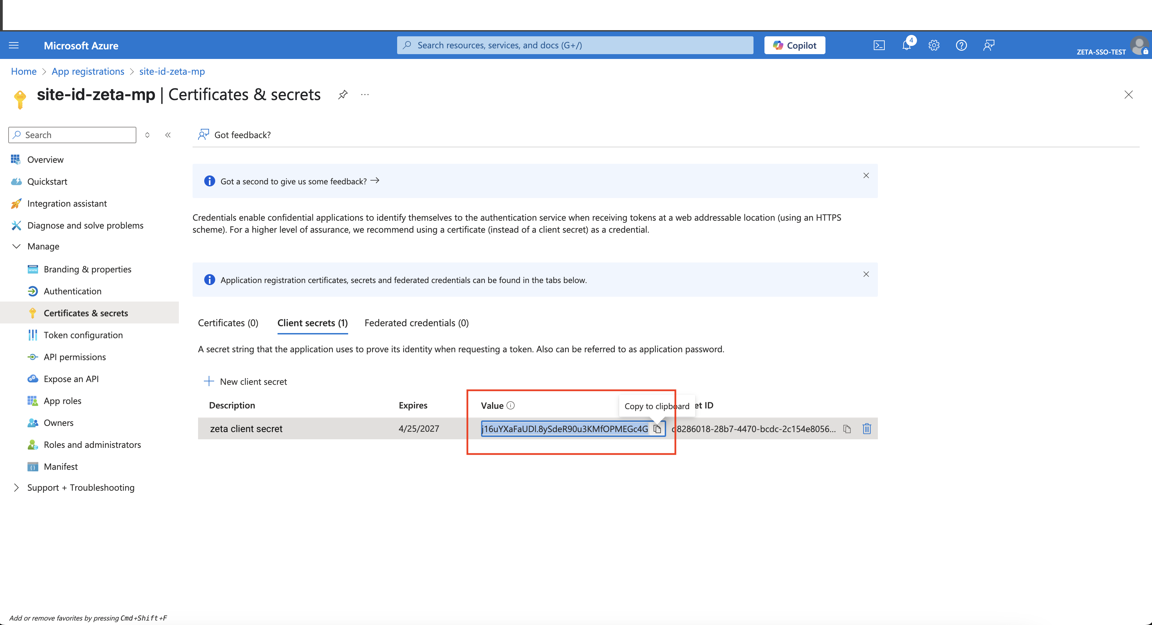This screenshot has width=1152, height=625.
Task: Switch to the Certificates (0) tab
Action: 228,323
